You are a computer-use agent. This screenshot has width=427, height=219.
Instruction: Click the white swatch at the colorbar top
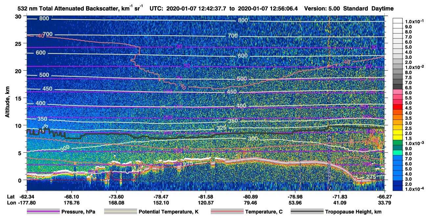pyautogui.click(x=398, y=21)
